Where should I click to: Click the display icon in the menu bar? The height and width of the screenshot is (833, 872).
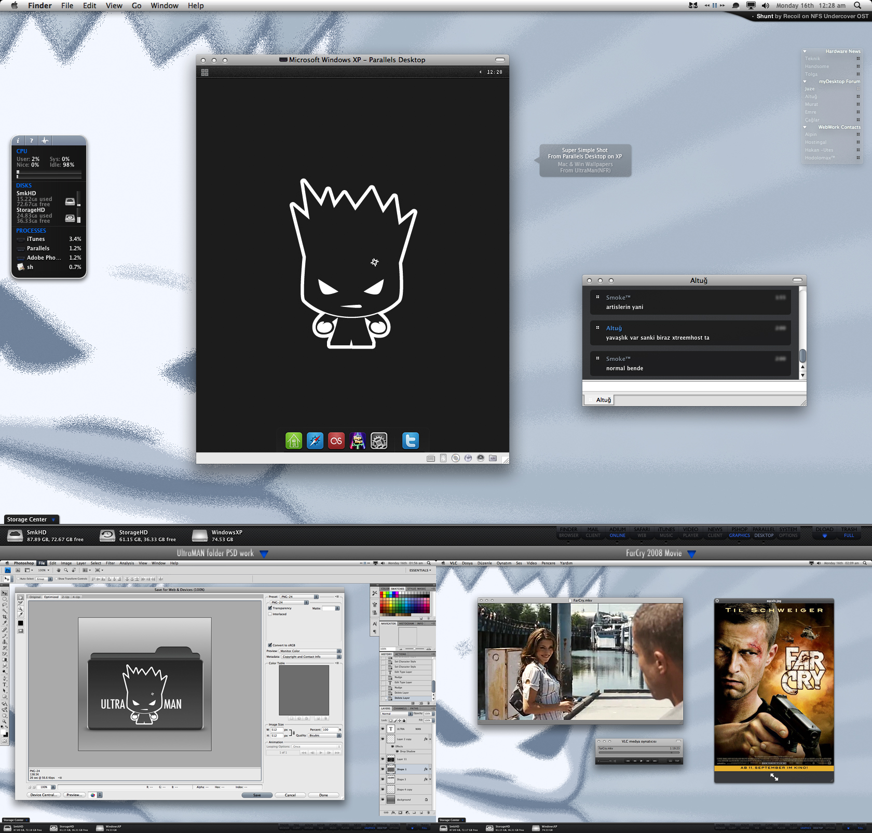751,5
